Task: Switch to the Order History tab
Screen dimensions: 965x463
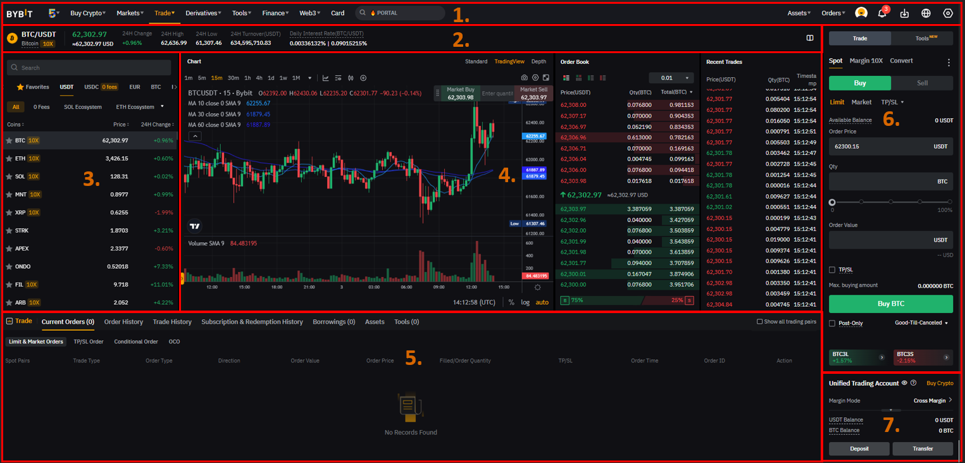Action: (123, 322)
